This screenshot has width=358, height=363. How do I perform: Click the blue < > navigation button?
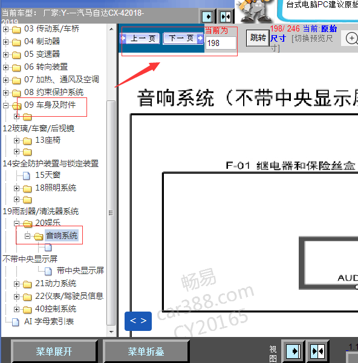pyautogui.click(x=138, y=321)
